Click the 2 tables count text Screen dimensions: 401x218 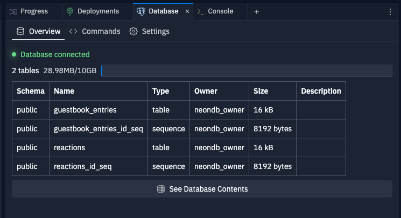click(x=25, y=71)
